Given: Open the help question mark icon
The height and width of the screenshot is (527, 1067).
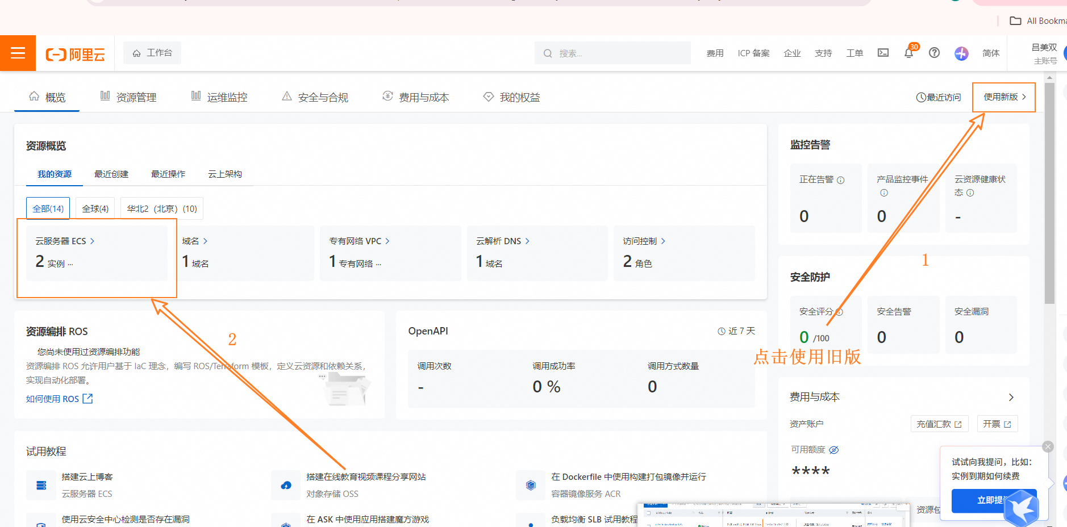Looking at the screenshot, I should coord(934,53).
